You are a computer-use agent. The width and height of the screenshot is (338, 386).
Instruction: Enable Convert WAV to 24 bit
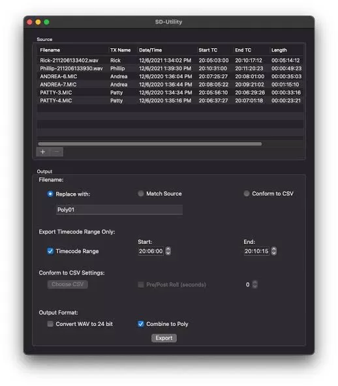click(x=50, y=323)
